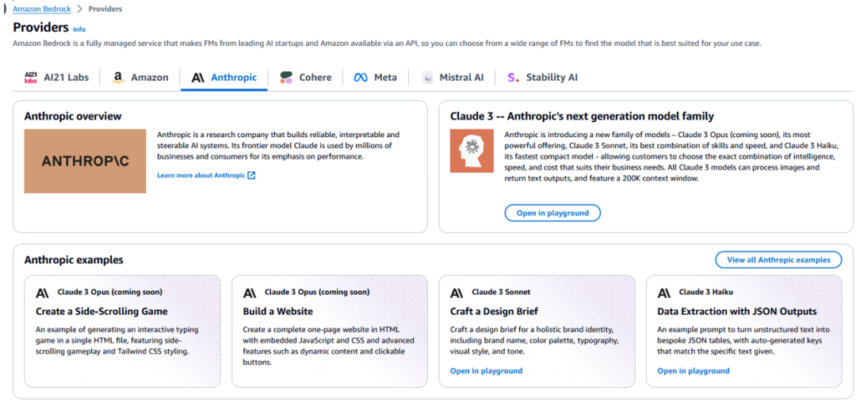Select the Stability AI tab

click(542, 78)
